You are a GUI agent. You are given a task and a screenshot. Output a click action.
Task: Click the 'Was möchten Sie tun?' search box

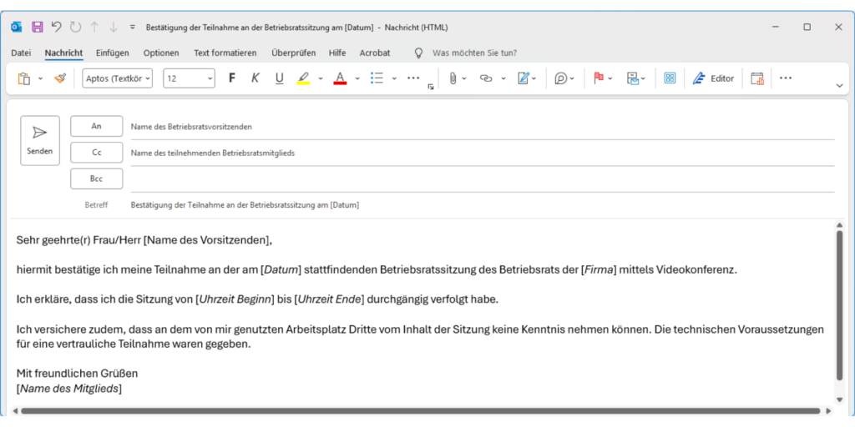pos(474,53)
